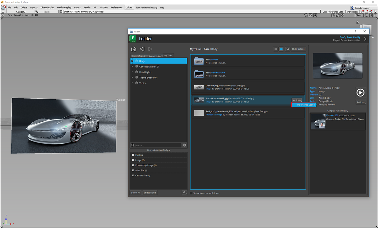Click in the Loader search field
378x228 pixels.
point(157,145)
